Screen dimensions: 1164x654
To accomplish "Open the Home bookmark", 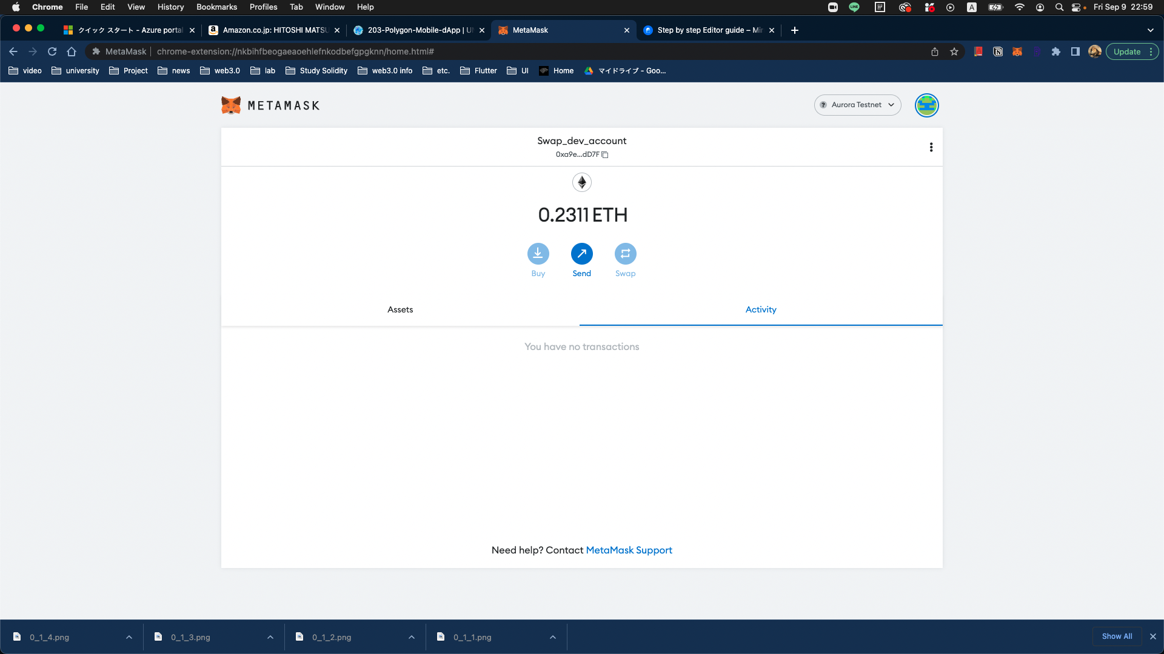I will [x=557, y=71].
